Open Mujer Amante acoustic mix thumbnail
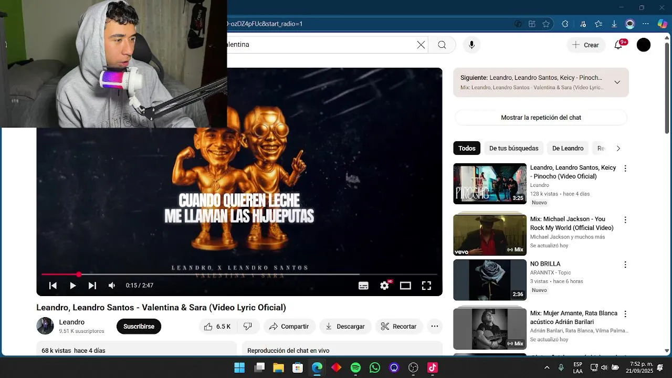This screenshot has width=672, height=378. (490, 329)
